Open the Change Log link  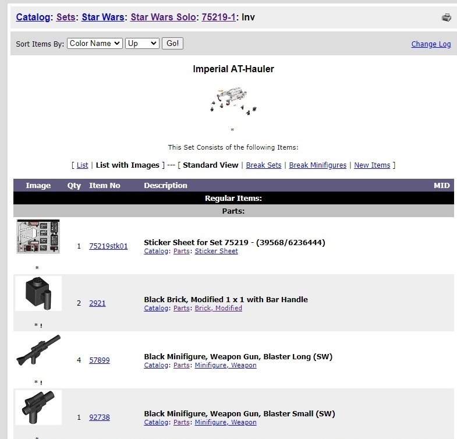pos(431,44)
